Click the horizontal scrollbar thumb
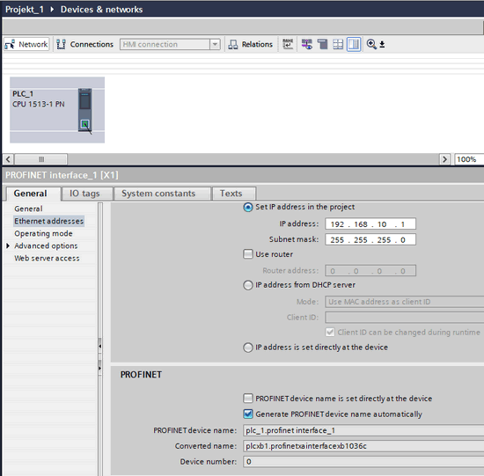484x476 pixels. click(41, 159)
